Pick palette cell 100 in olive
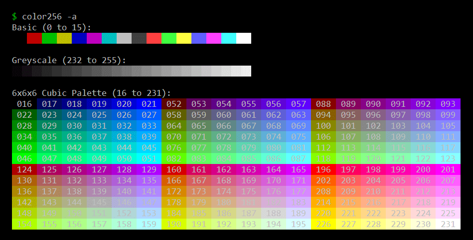 click(323, 126)
